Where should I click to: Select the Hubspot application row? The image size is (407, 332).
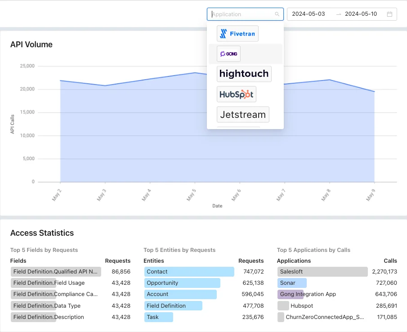pos(337,306)
